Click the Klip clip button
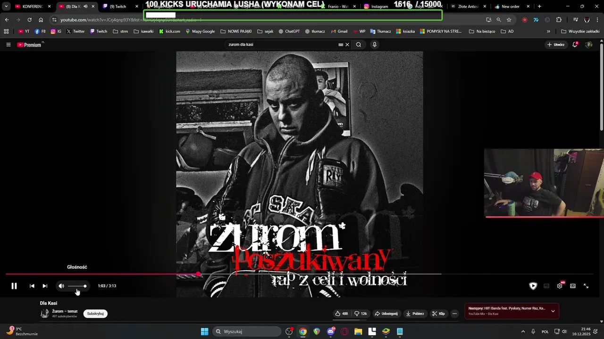Viewport: 604px width, 339px height. [x=438, y=314]
